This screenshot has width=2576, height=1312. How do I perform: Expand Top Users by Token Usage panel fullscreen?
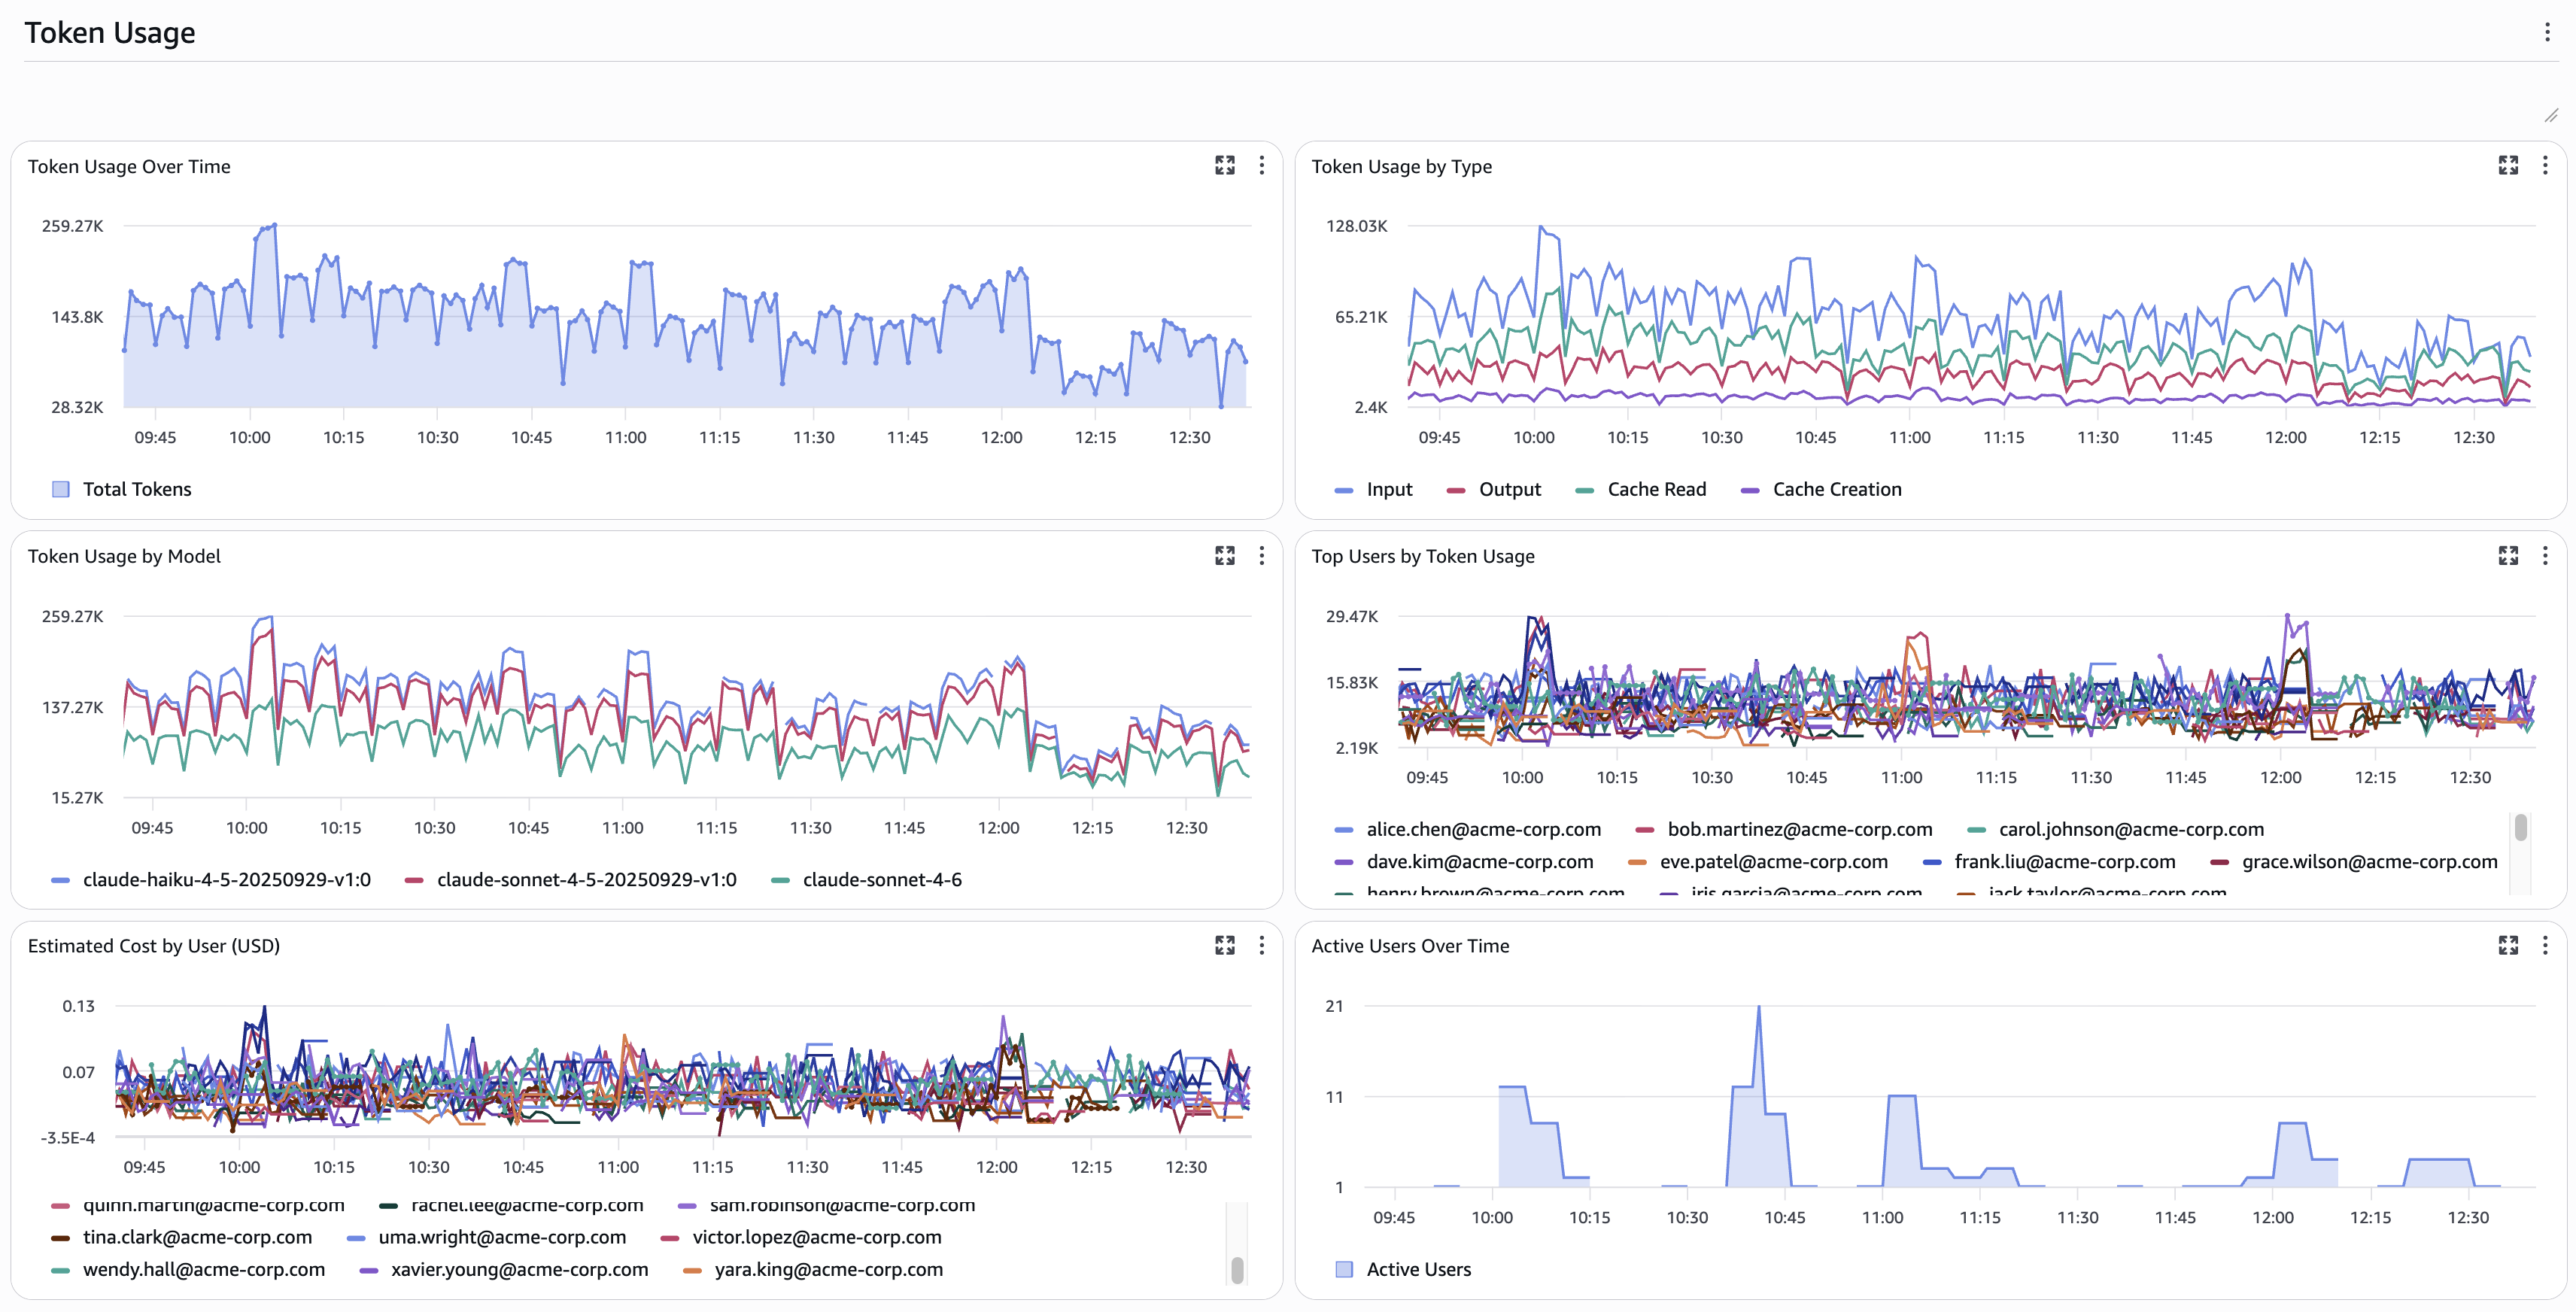tap(2508, 555)
